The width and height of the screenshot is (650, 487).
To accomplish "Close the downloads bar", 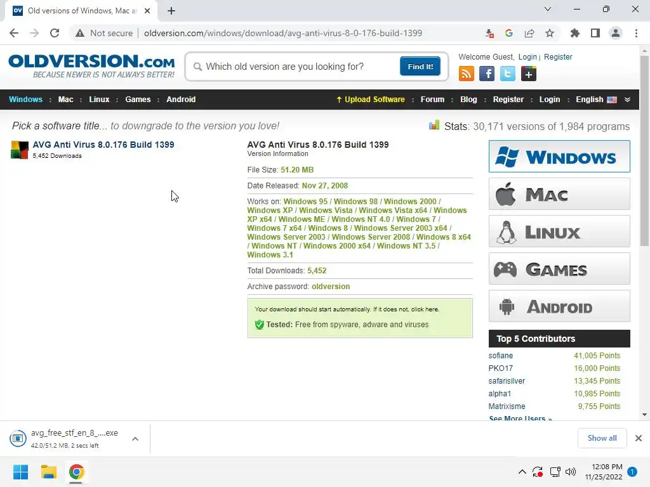I will (639, 438).
